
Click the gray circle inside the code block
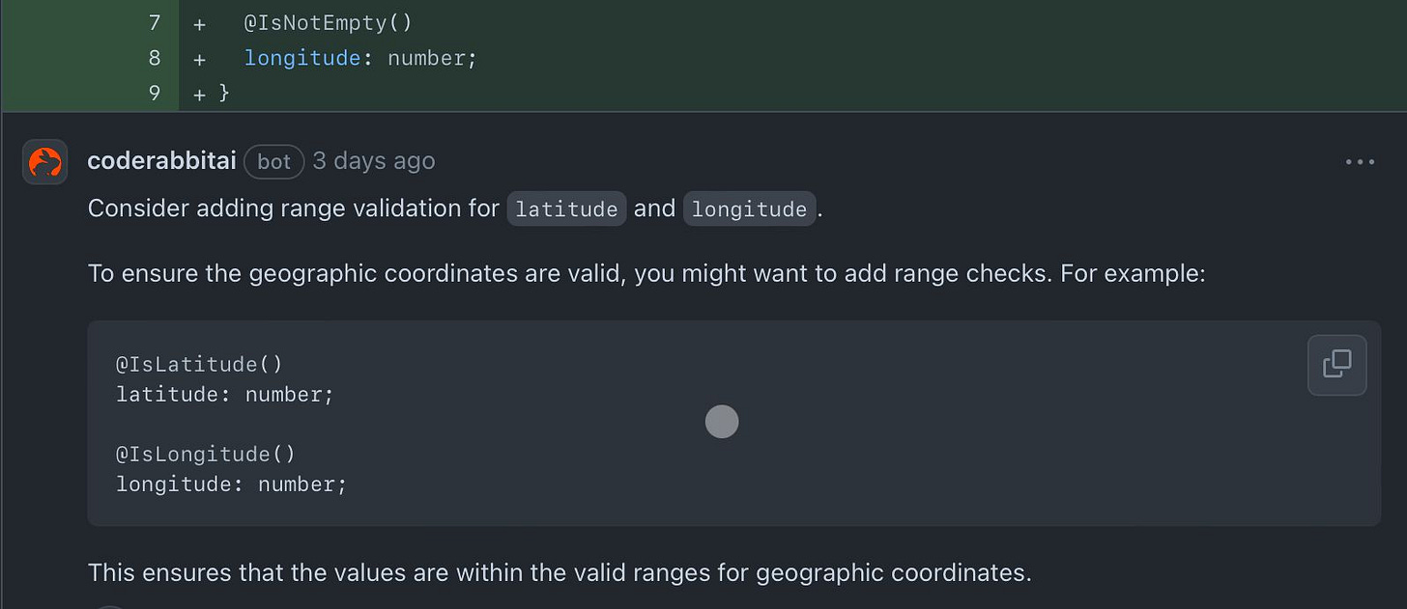coord(722,422)
